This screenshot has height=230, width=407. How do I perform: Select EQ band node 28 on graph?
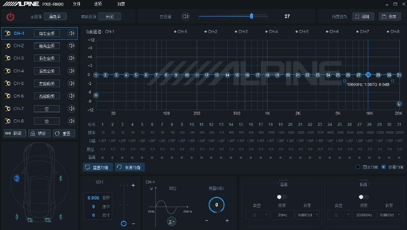pos(368,75)
